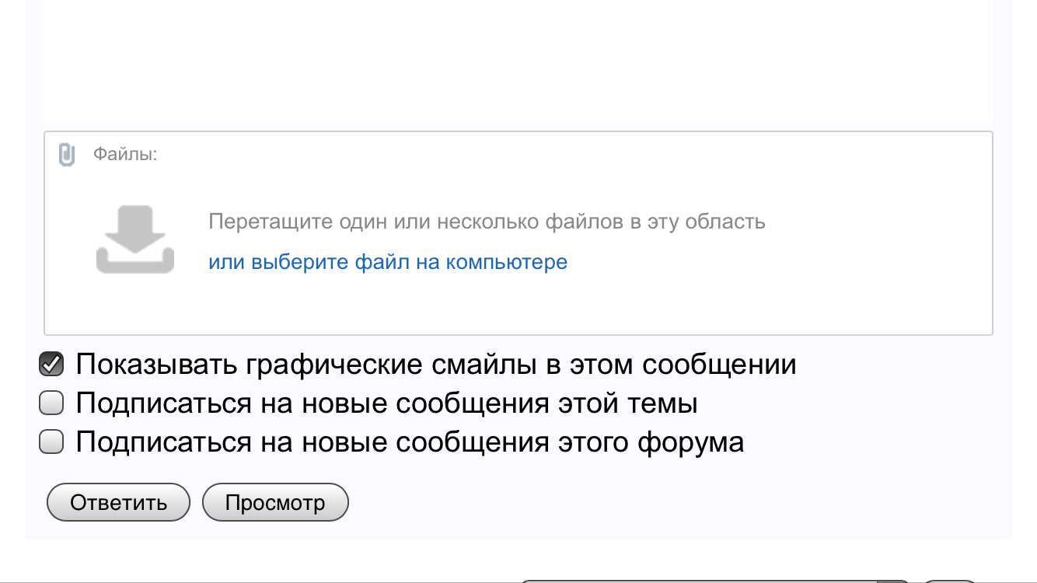Disable graphic smileys checkbox
This screenshot has height=583, width=1037.
pyautogui.click(x=51, y=364)
